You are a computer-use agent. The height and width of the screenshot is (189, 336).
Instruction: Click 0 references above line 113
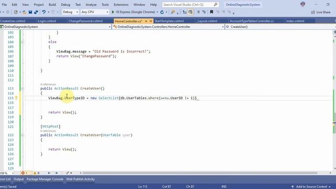click(48, 84)
